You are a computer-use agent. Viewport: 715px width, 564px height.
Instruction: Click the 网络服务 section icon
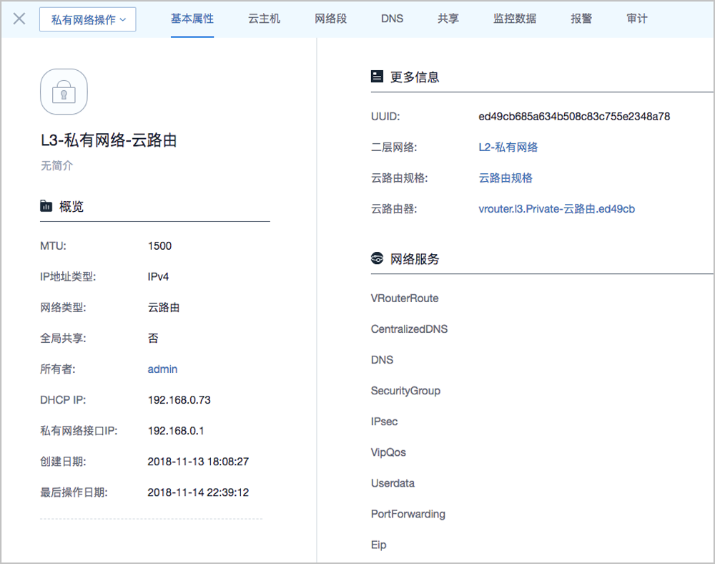[x=377, y=258]
